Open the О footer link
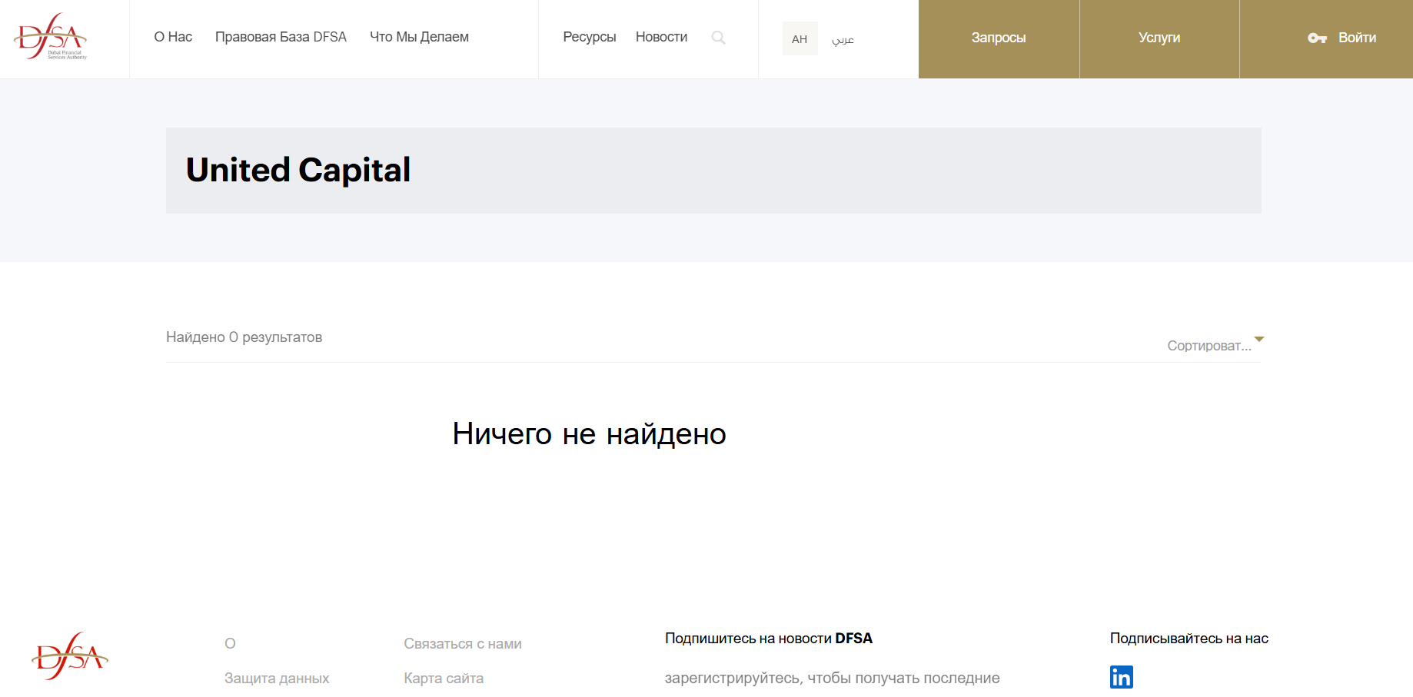This screenshot has width=1413, height=697. coord(230,644)
